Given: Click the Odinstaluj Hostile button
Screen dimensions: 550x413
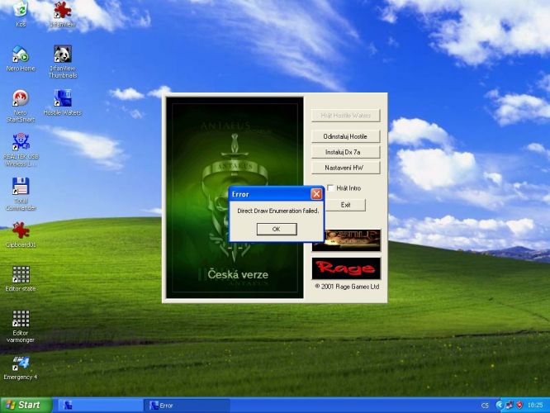Looking at the screenshot, I should click(345, 136).
